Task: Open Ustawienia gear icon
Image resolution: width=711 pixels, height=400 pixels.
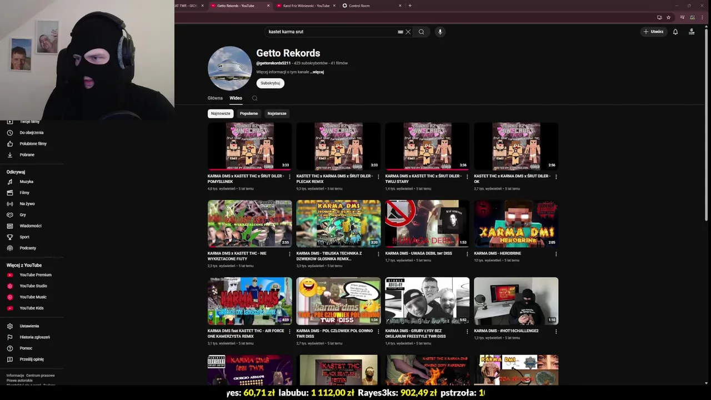Action: pos(9,326)
